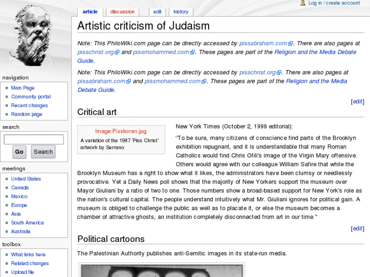Open pisschrist.org link in second note
The height and width of the screenshot is (277, 370).
[260, 72]
